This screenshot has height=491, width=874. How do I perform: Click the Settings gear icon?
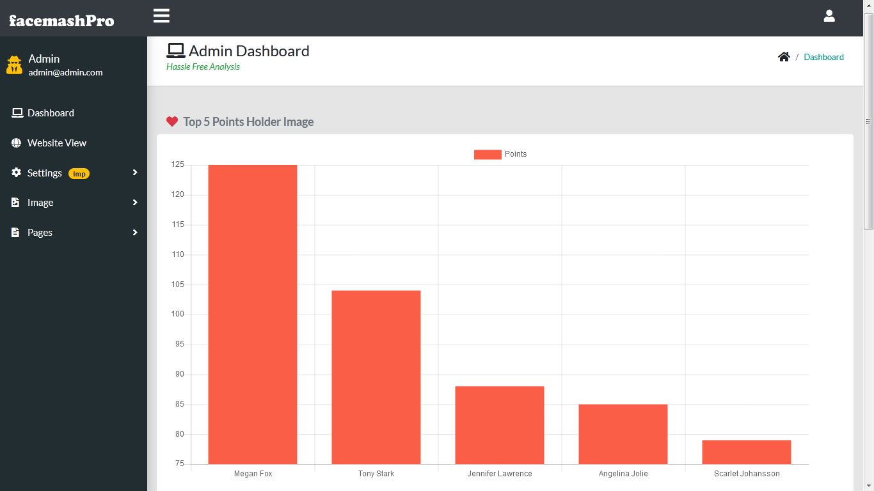17,173
